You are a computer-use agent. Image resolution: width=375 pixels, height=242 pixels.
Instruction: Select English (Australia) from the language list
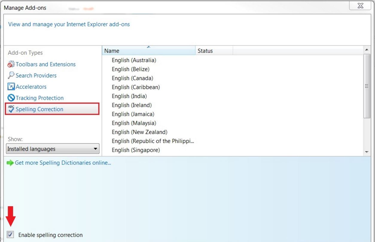(x=134, y=60)
